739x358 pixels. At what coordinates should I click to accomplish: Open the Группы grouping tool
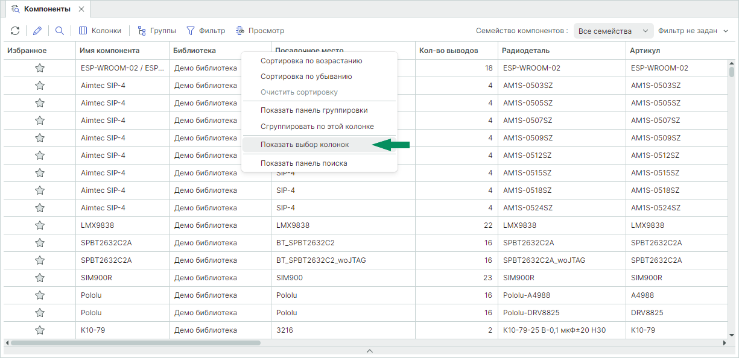157,31
